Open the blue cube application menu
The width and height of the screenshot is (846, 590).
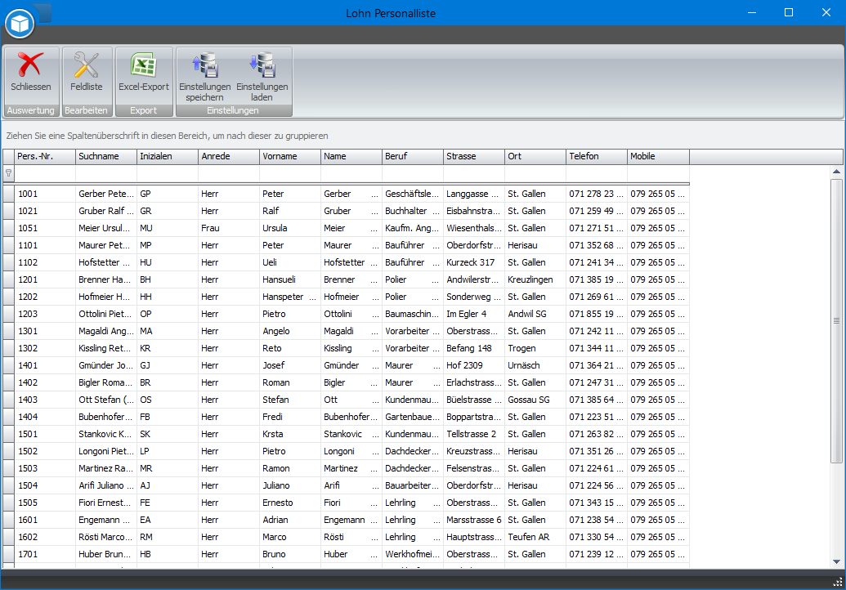20,24
